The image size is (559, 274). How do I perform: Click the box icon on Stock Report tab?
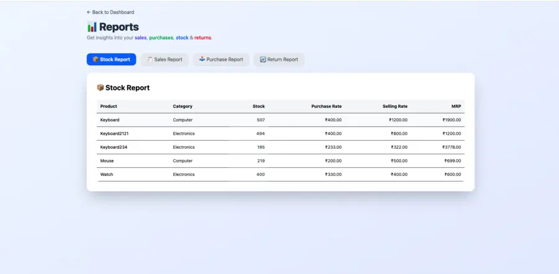coord(96,60)
